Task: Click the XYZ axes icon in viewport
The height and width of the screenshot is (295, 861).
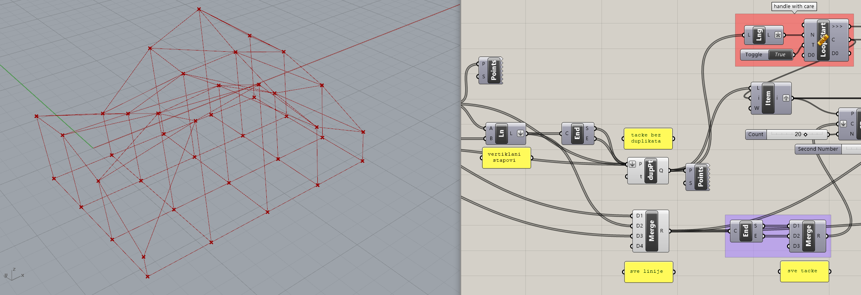Action: pos(14,274)
